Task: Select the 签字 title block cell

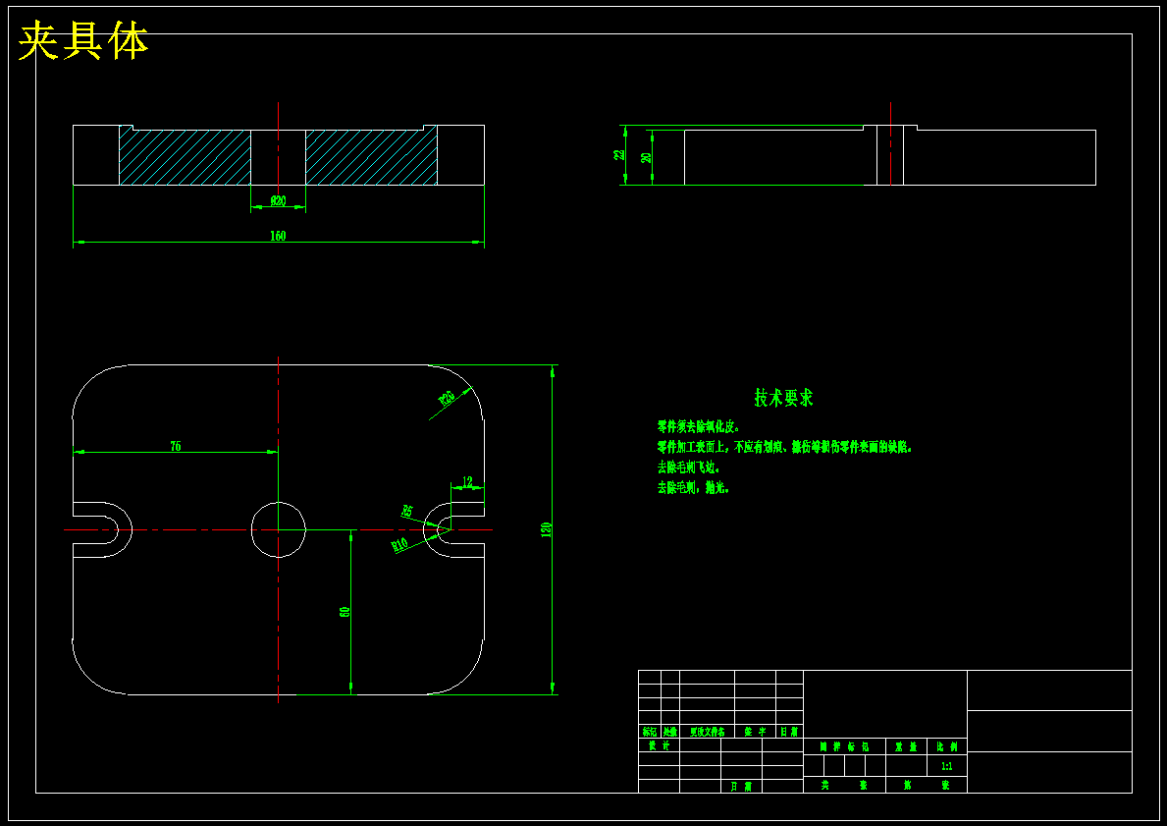Action: click(756, 732)
